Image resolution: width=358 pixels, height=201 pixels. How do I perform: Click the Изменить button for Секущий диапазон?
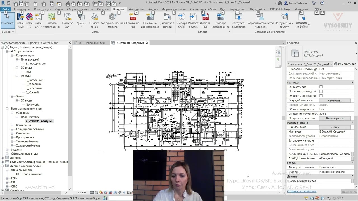(x=335, y=100)
